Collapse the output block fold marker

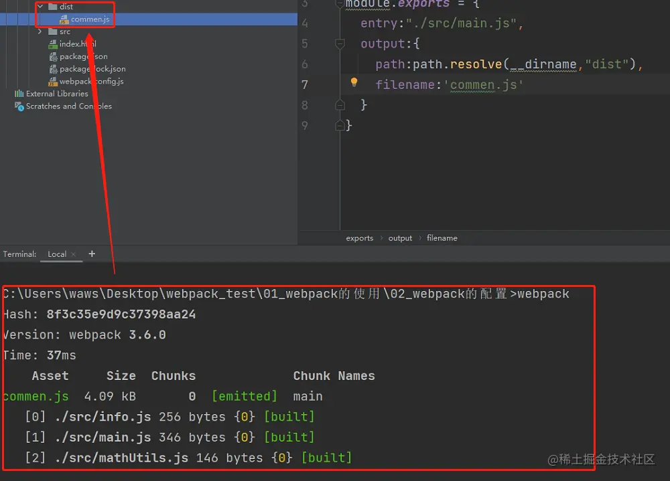[340, 43]
